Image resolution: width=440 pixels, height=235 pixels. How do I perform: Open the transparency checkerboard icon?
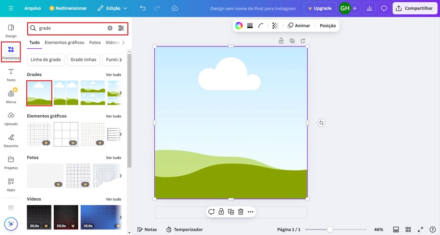[x=275, y=25]
